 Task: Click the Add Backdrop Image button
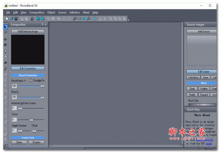click(27, 31)
